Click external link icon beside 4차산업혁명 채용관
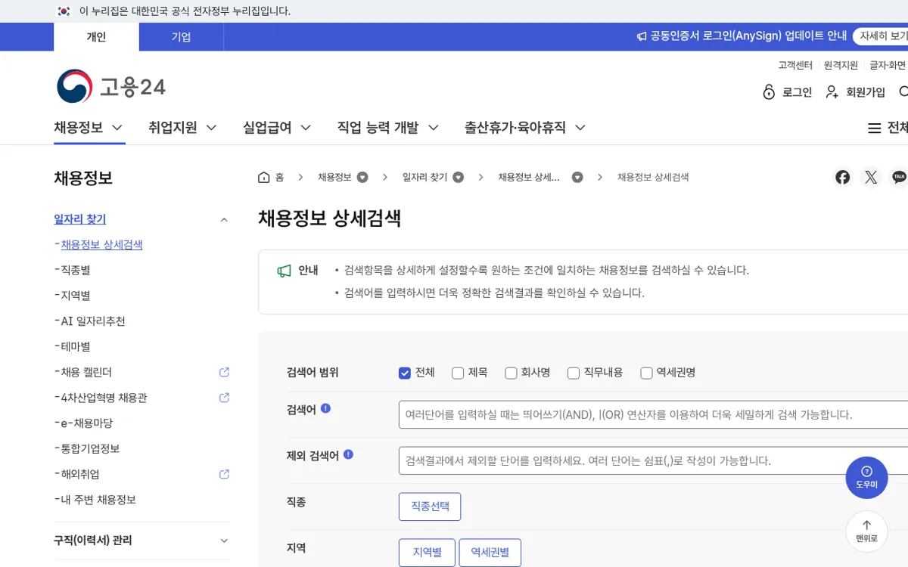The width and height of the screenshot is (908, 567). click(x=224, y=398)
